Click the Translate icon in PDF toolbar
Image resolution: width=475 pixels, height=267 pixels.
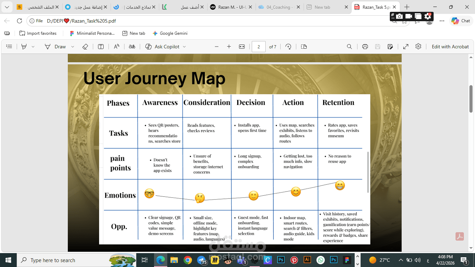(x=132, y=47)
